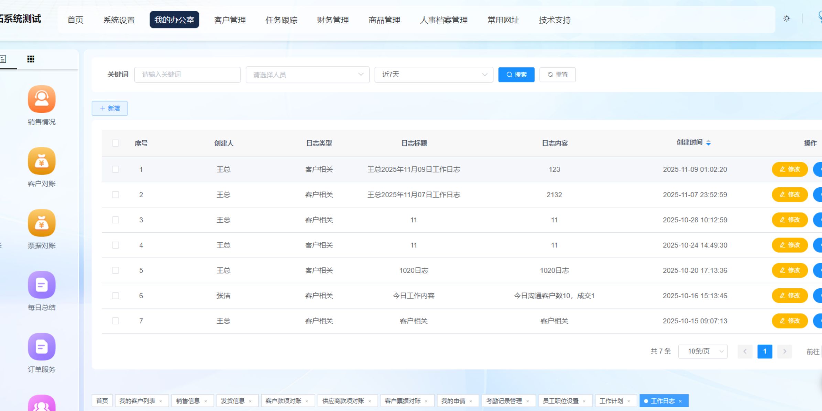Toggle the sun theme icon
The height and width of the screenshot is (411, 822).
pos(787,19)
